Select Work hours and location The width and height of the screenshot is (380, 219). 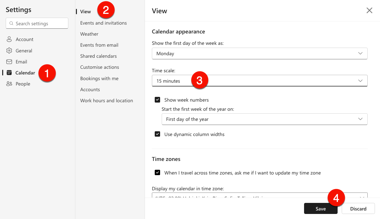(x=107, y=100)
